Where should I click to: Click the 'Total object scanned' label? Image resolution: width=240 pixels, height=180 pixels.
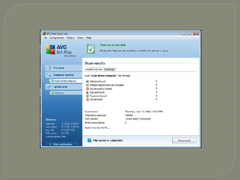pyautogui.click(x=96, y=115)
